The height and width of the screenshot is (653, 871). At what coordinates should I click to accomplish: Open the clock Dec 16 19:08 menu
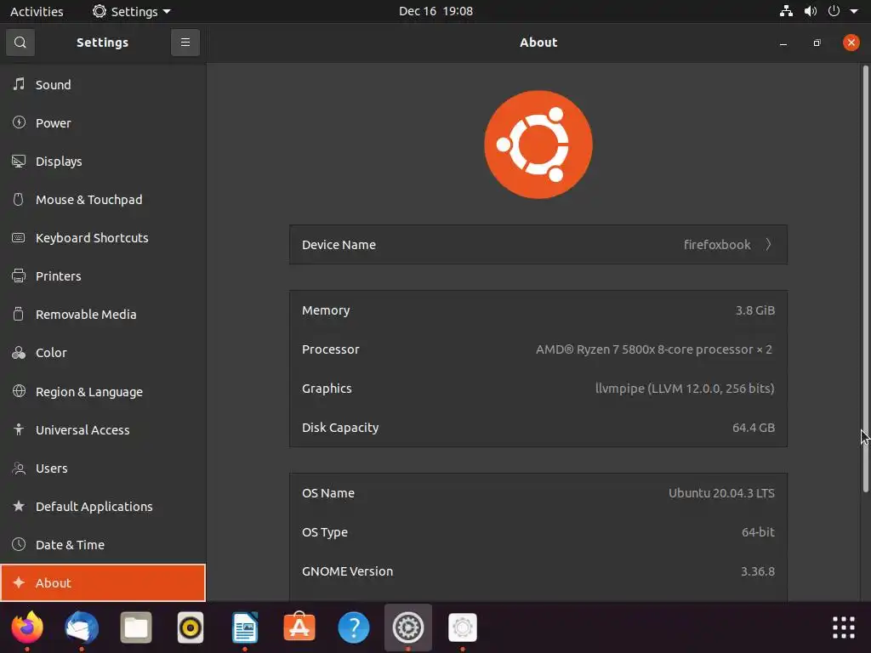tap(435, 11)
